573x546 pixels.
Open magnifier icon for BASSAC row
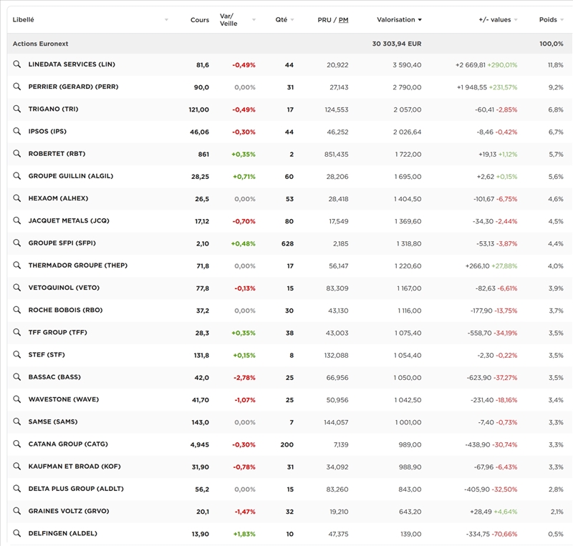click(x=16, y=376)
